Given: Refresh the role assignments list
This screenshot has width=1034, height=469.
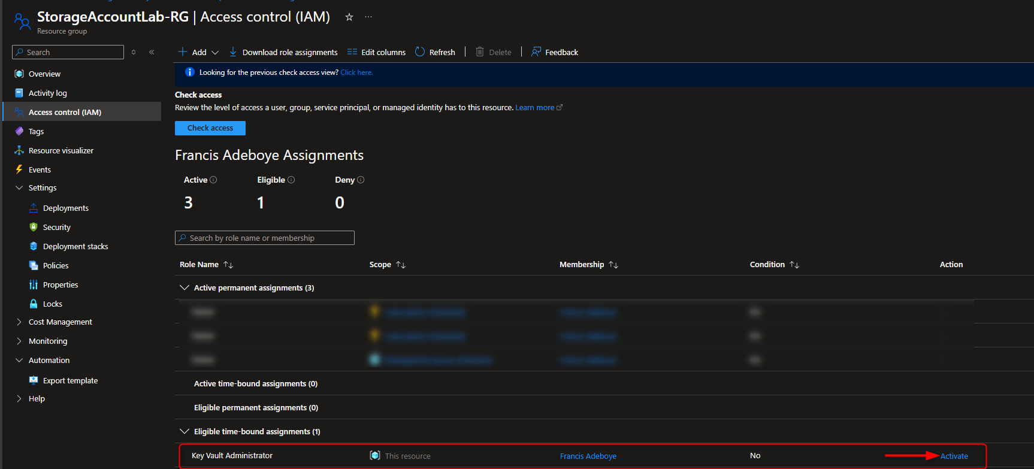Looking at the screenshot, I should click(x=435, y=52).
